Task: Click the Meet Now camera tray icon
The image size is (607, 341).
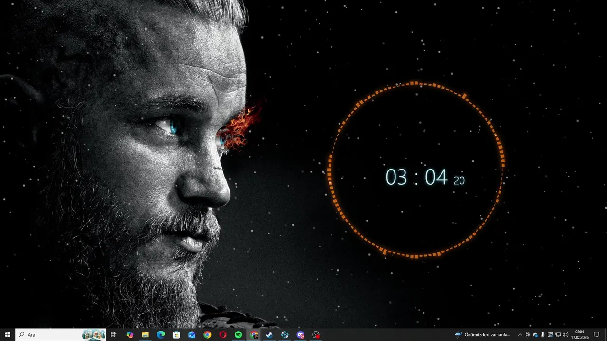Action: click(x=528, y=335)
